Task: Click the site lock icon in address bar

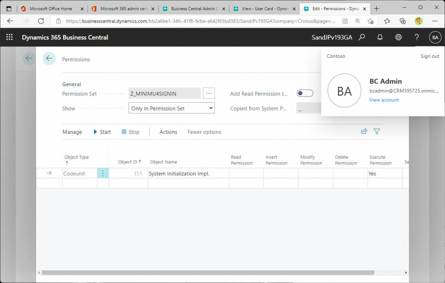Action: 59,21
